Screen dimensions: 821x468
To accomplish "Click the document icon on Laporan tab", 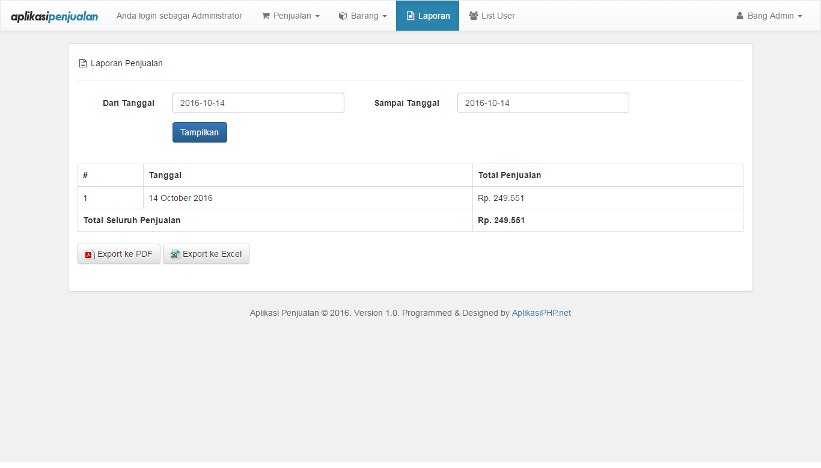I will [410, 16].
